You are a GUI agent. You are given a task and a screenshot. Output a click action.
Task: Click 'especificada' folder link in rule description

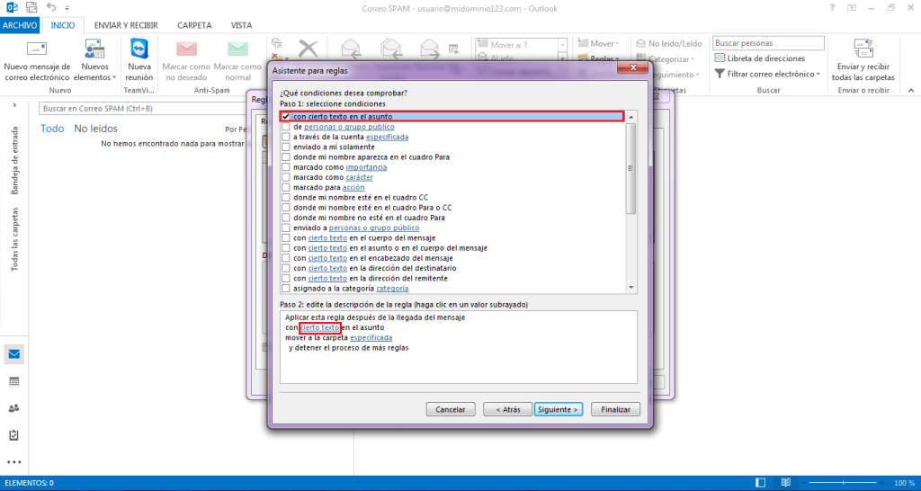pos(371,338)
